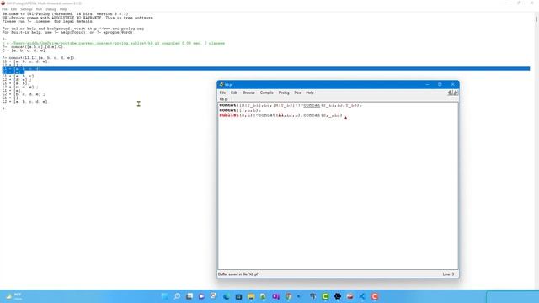This screenshot has width=539, height=303.
Task: Click empty editing area below the code in kb.pl
Action: click(338, 193)
